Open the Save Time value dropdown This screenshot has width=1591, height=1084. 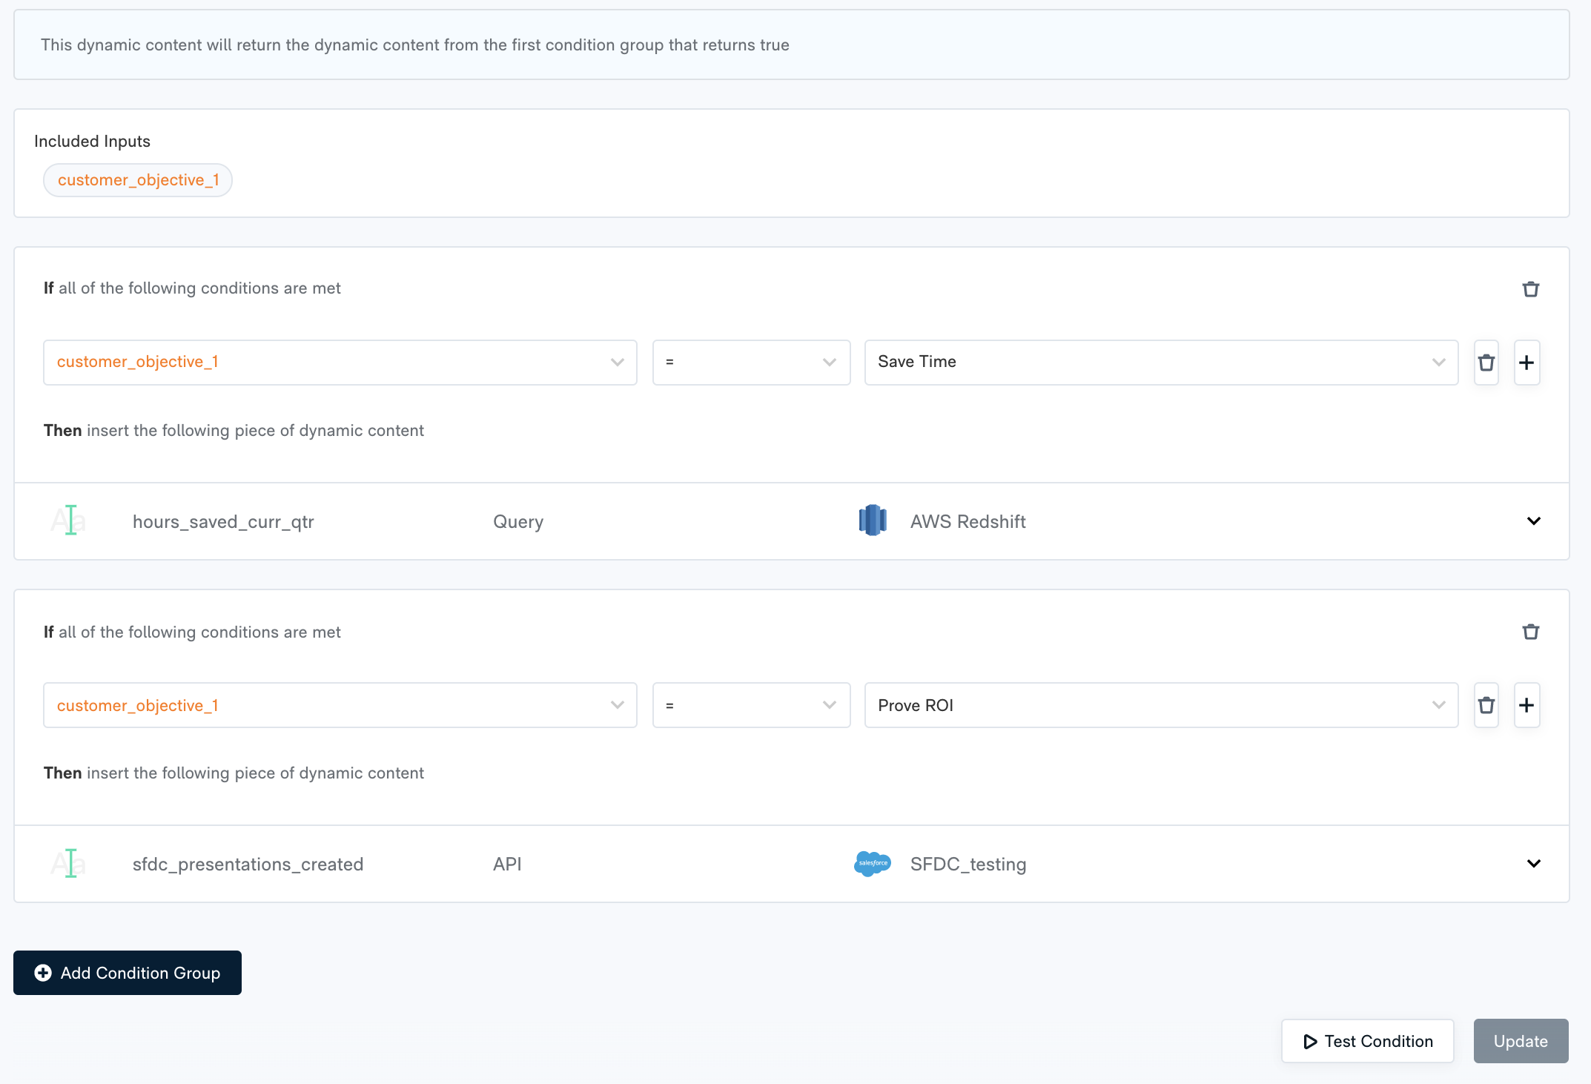click(x=1161, y=363)
